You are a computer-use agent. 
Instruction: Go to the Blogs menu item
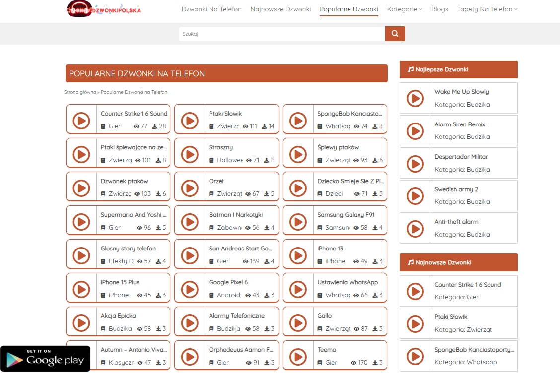point(439,9)
